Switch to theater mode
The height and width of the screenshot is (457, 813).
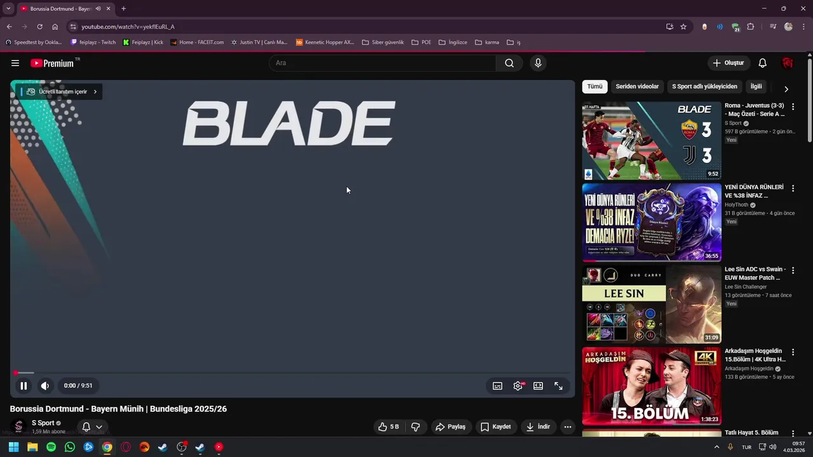(x=538, y=385)
